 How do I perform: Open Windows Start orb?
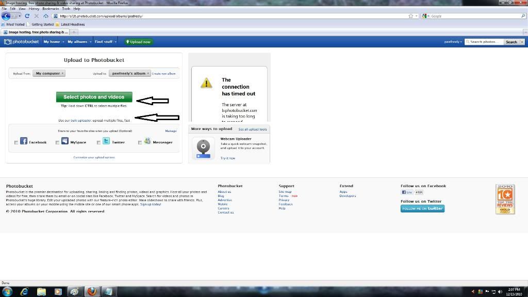click(7, 292)
